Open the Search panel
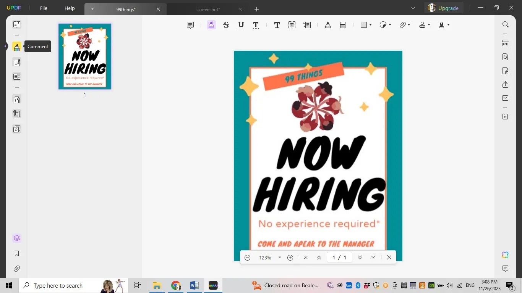Screen dimensions: 522x293 pyautogui.click(x=505, y=24)
